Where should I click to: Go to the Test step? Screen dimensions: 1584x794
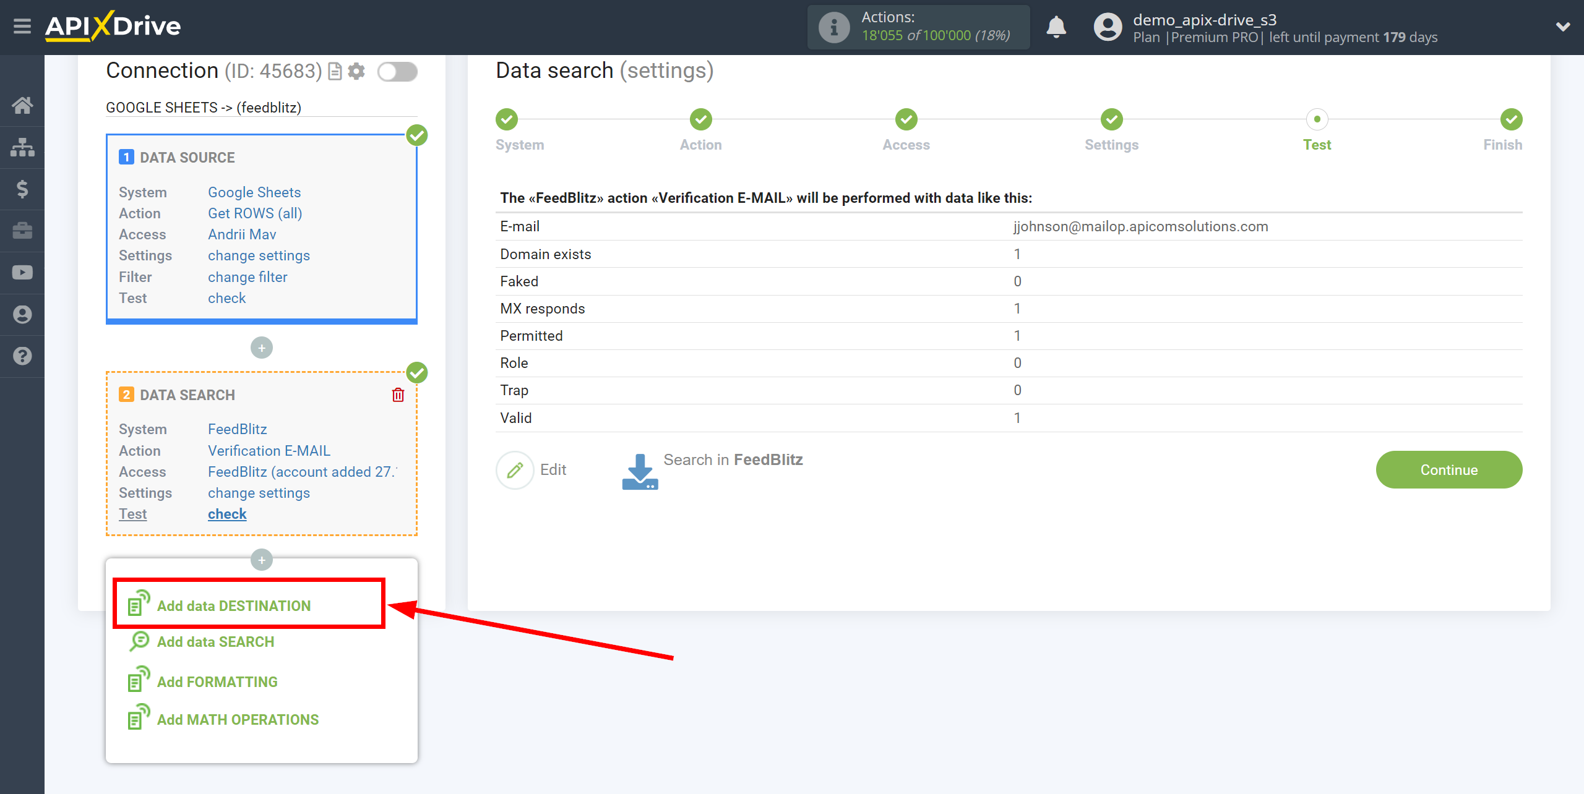[1317, 119]
